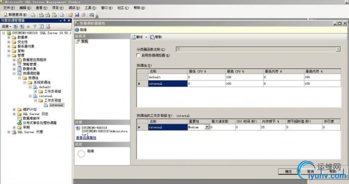Click the last red icon in Object Explorer toolbar
The width and height of the screenshot is (349, 184).
[x=48, y=26]
